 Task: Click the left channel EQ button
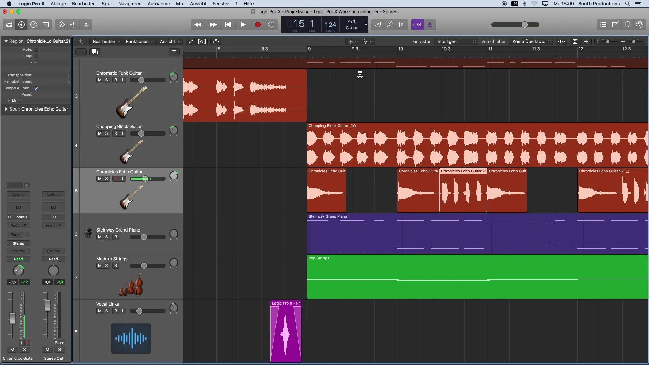[x=18, y=207]
